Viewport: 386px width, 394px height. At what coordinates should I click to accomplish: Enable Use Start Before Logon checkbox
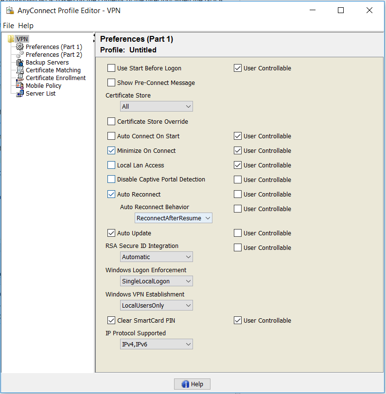(x=111, y=68)
